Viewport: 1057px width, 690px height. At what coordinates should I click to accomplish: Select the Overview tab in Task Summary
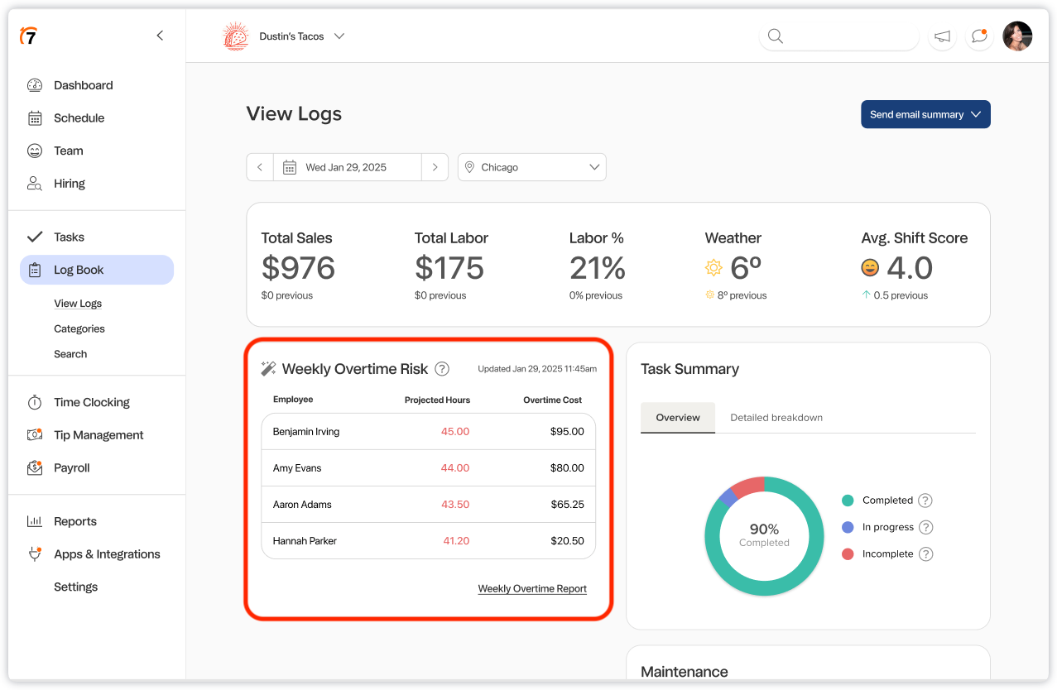coord(678,418)
